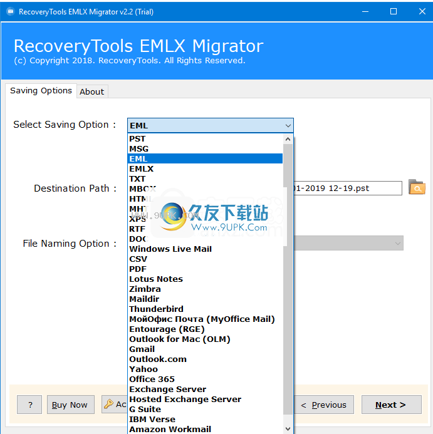Open the Saving Options tab
The image size is (433, 434).
click(x=41, y=91)
